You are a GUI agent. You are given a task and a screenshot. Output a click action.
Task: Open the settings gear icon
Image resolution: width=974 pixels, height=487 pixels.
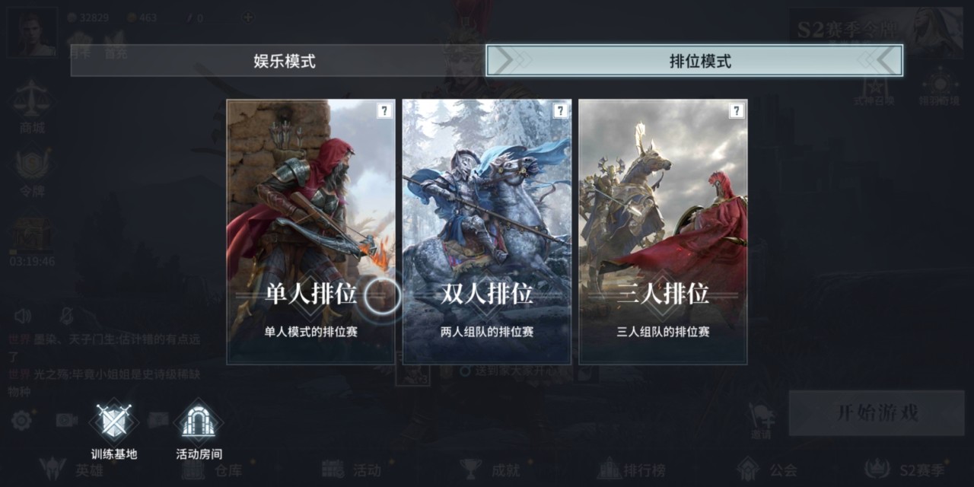pyautogui.click(x=21, y=419)
